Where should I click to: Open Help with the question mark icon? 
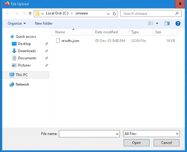click(178, 23)
